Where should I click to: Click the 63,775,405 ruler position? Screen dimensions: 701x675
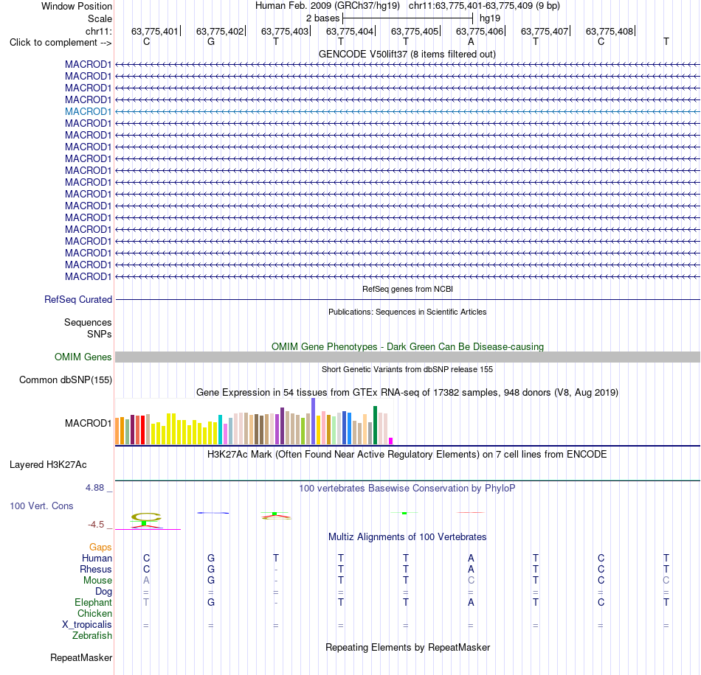coord(415,31)
